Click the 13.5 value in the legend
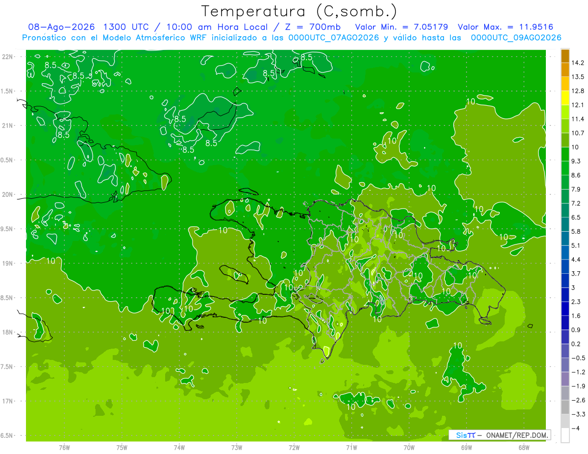The width and height of the screenshot is (588, 454). click(577, 77)
